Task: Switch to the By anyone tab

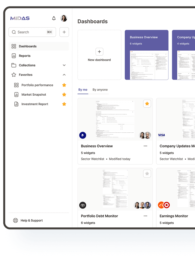Action: pyautogui.click(x=100, y=90)
